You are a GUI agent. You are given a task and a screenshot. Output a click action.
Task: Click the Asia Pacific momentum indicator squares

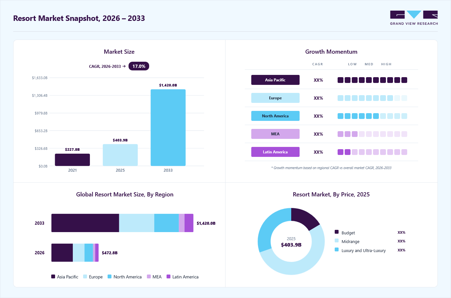point(372,80)
